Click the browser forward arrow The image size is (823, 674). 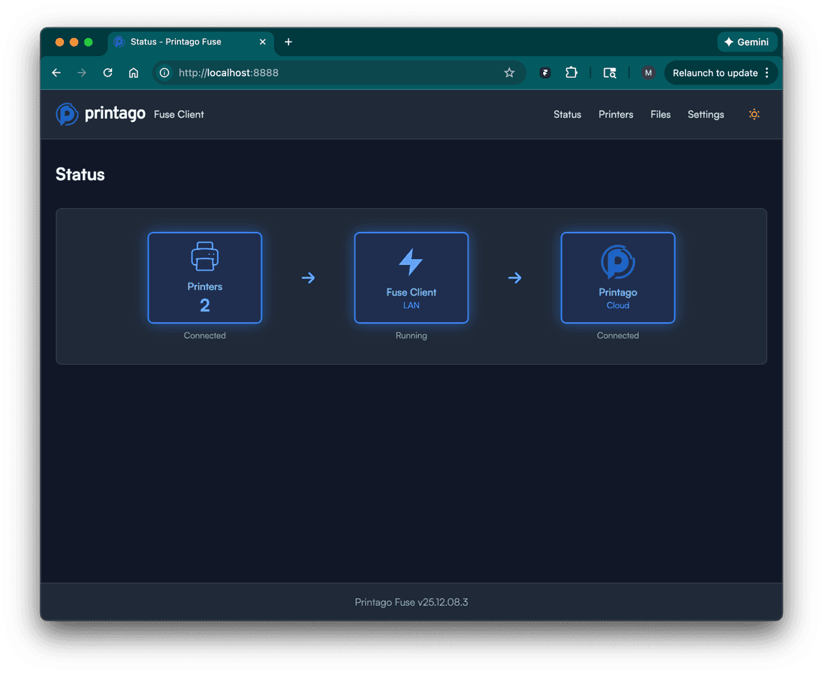[82, 73]
